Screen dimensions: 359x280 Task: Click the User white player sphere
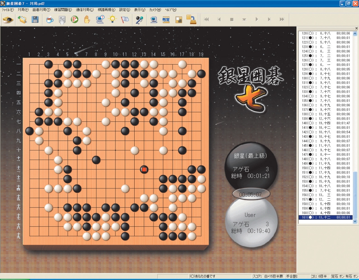251,223
